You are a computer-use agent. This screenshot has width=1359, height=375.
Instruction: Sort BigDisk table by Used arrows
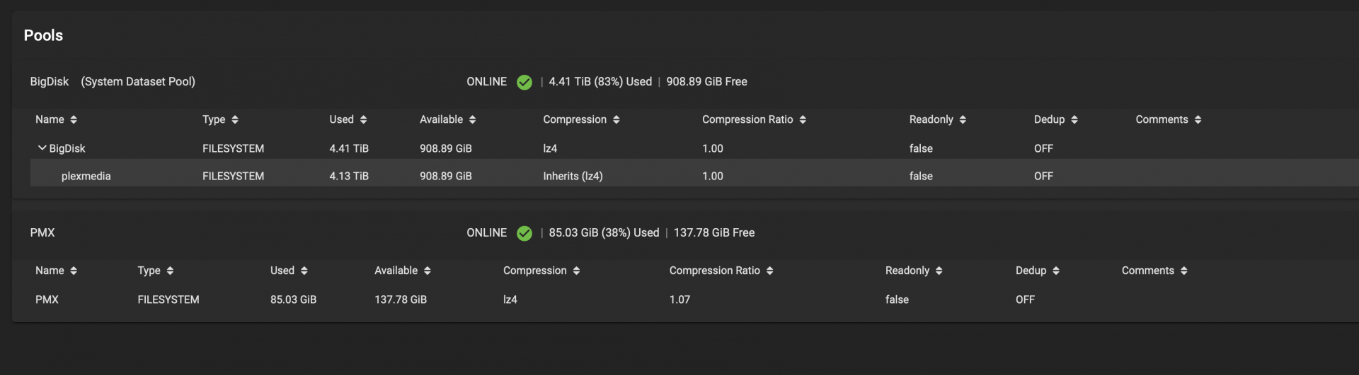[363, 120]
